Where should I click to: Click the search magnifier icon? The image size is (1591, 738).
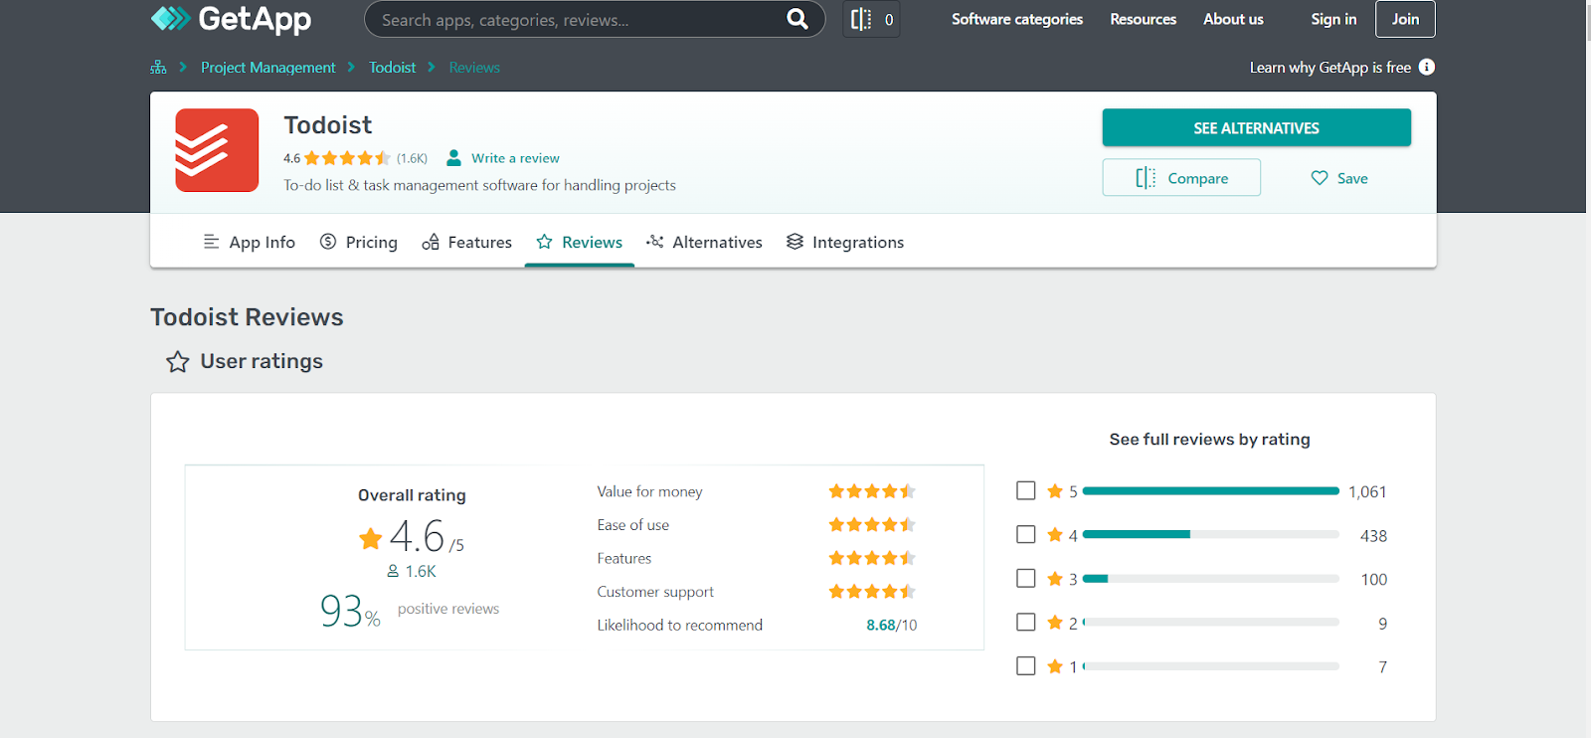coord(797,19)
